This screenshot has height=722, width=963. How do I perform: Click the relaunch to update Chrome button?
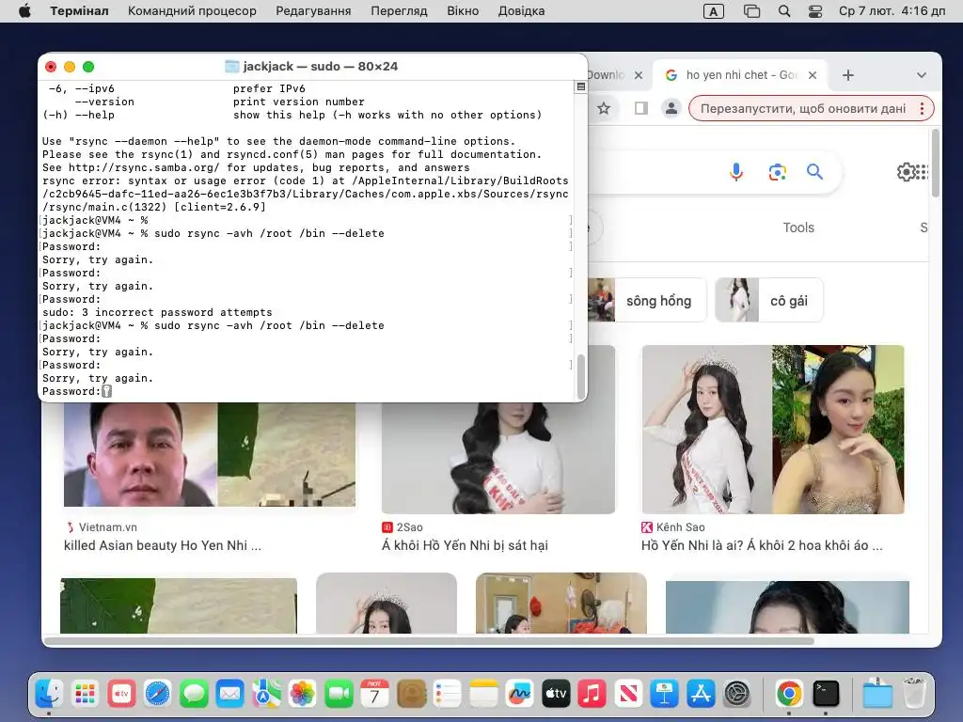pos(803,109)
